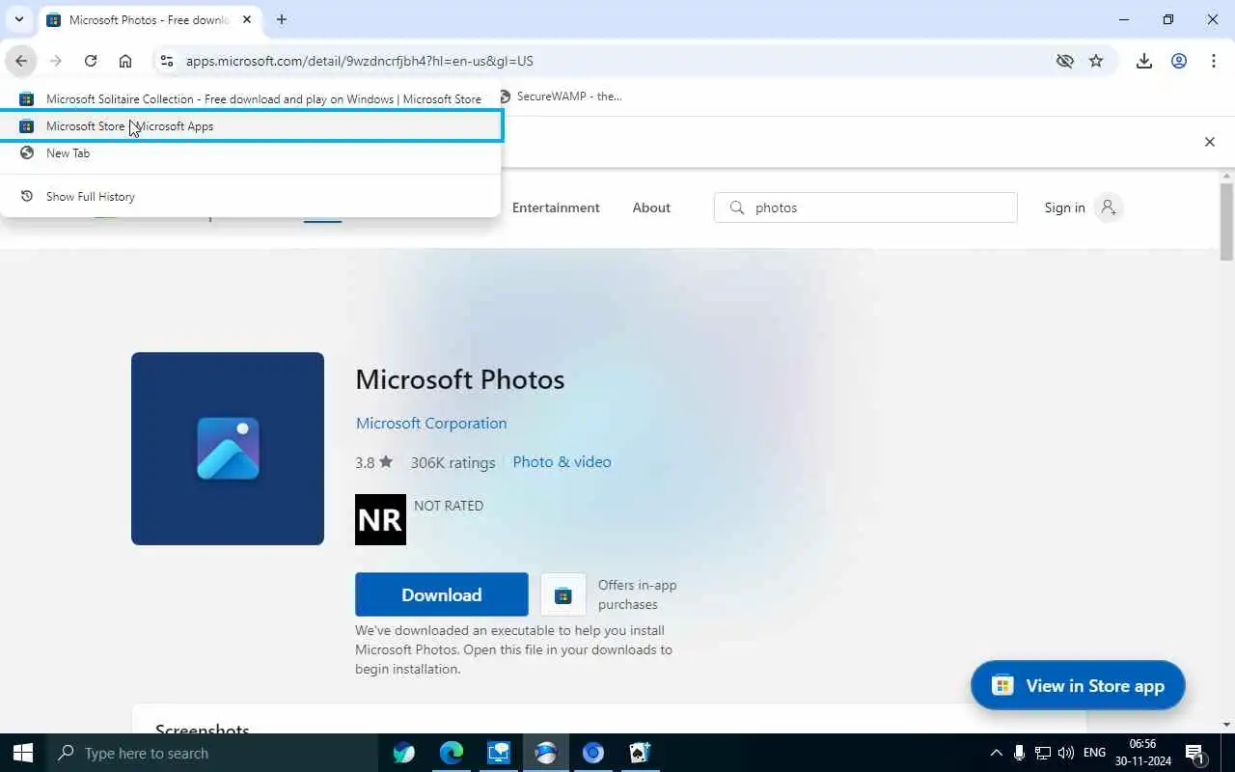Choose Microsoft Solitaire Collection history entry

(x=251, y=98)
